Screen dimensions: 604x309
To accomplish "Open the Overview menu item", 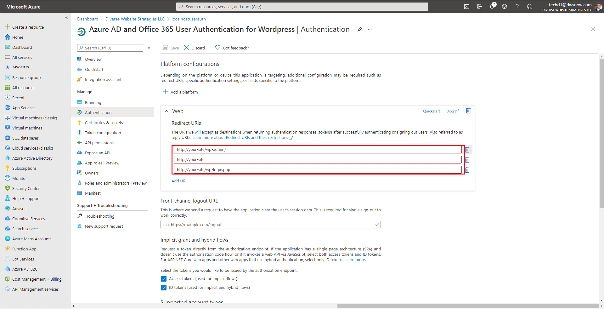I will 93,59.
